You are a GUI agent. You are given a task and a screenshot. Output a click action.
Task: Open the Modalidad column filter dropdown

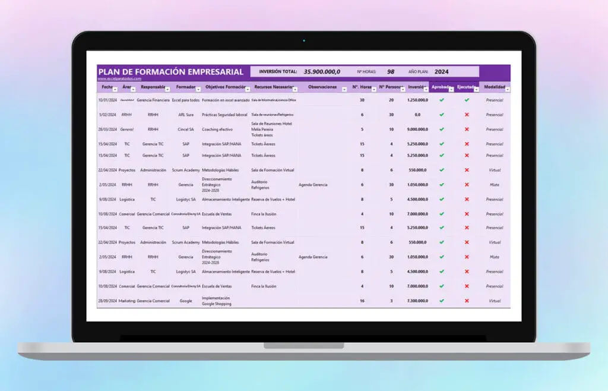[x=508, y=90]
